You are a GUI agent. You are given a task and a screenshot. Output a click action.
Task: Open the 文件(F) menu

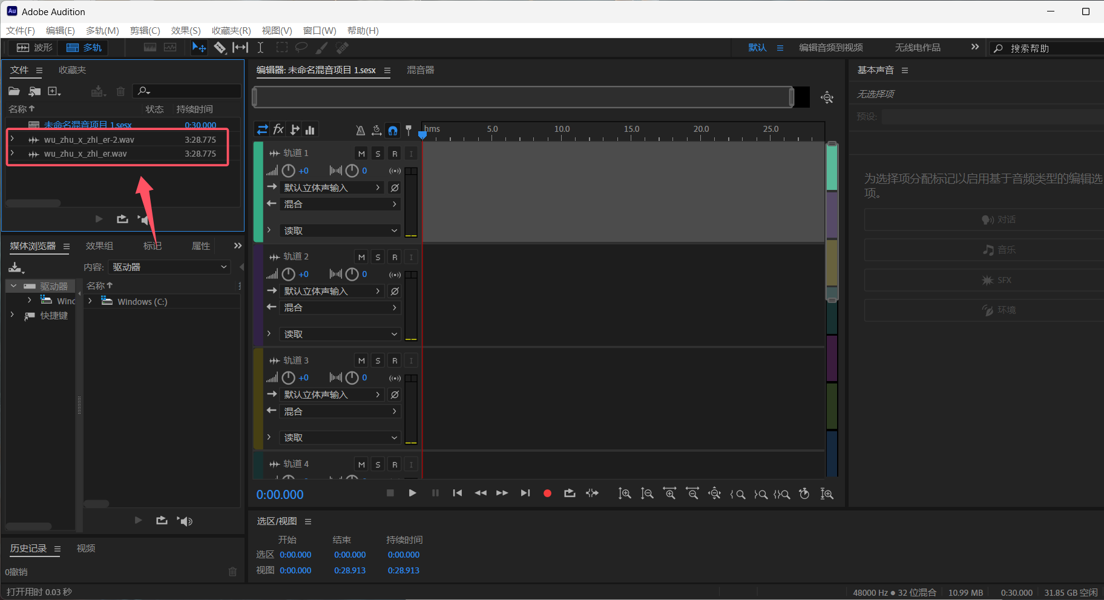[x=21, y=30]
